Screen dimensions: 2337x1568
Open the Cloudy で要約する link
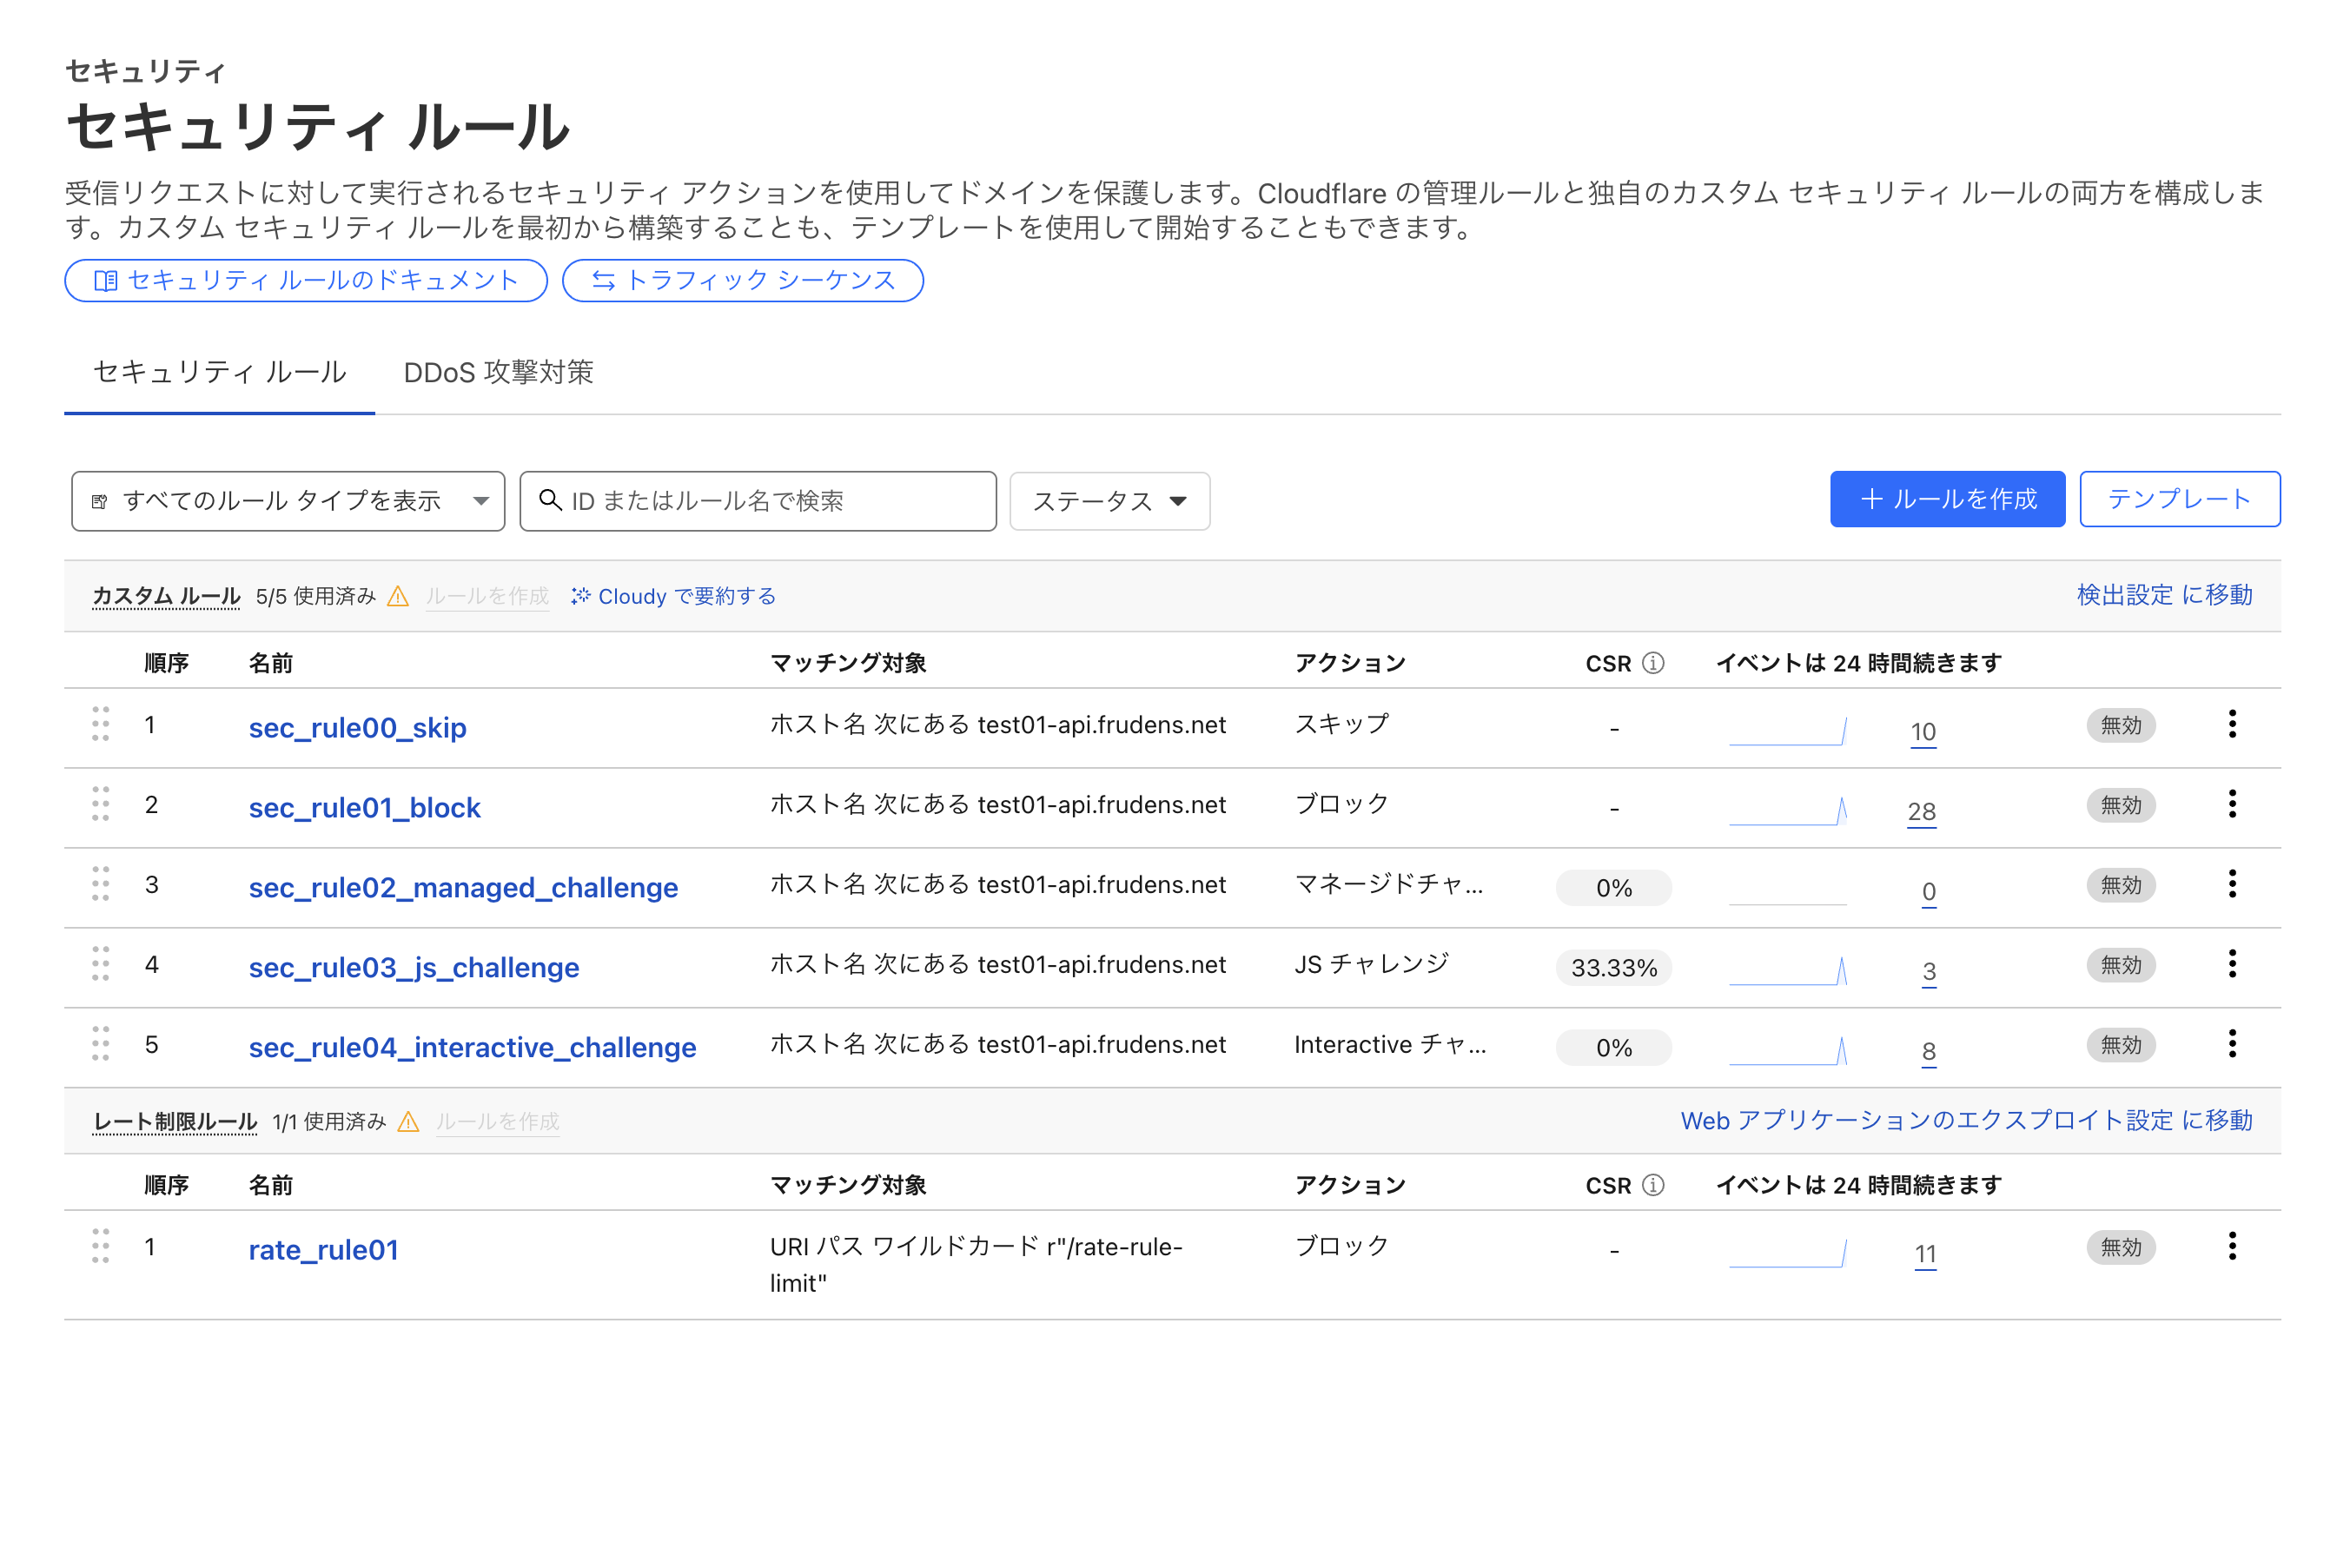(673, 597)
